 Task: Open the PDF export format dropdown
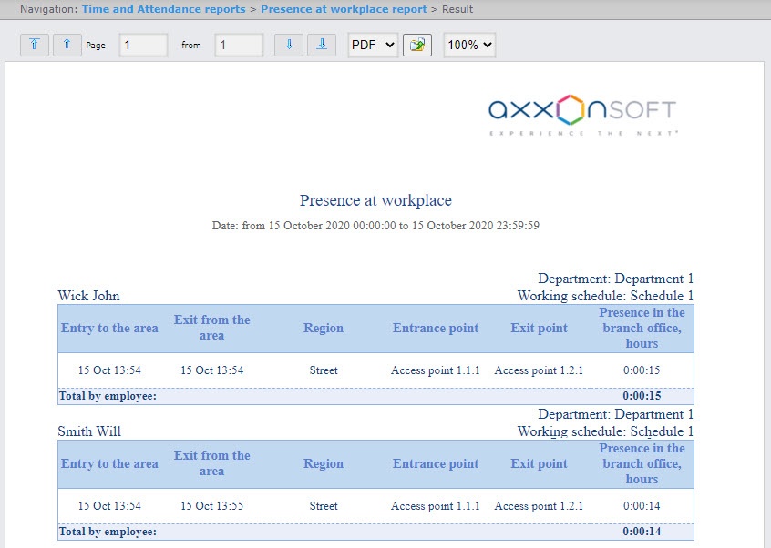(373, 45)
